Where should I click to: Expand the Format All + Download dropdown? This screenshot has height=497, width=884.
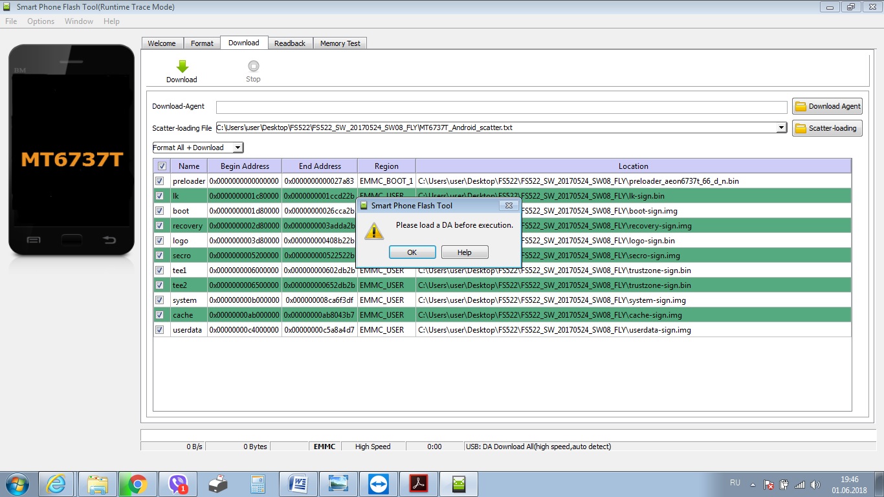(x=238, y=148)
